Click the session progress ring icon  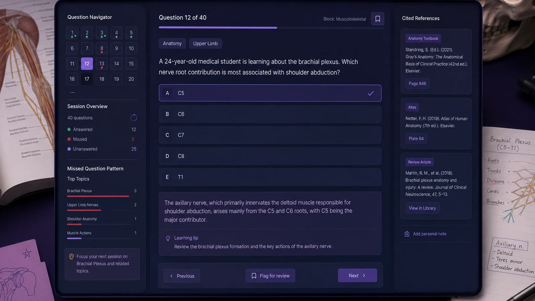pyautogui.click(x=133, y=118)
